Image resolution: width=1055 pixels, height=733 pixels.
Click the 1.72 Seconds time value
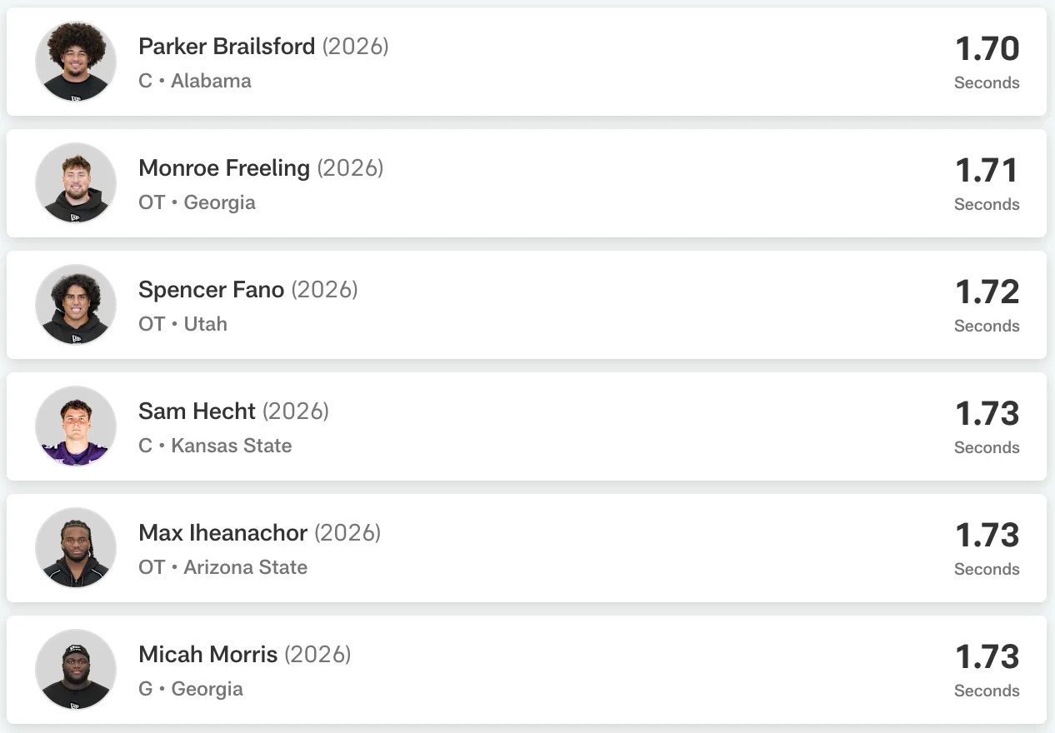pos(987,303)
